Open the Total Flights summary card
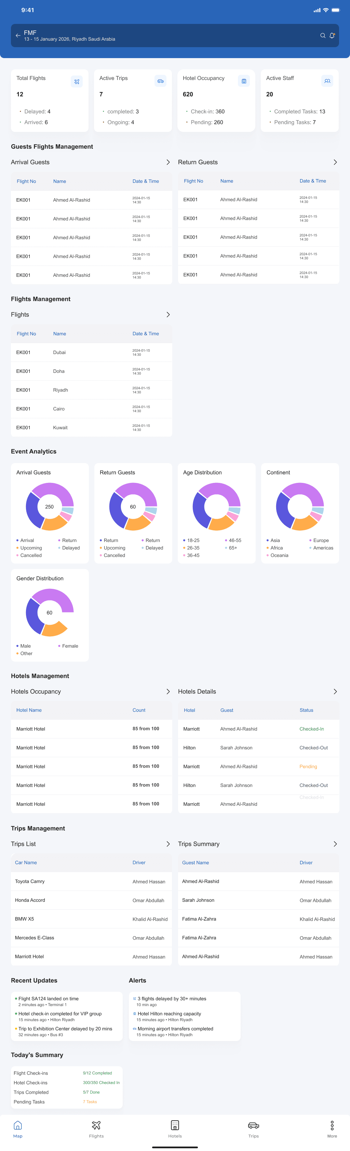The image size is (350, 1151). (x=50, y=100)
